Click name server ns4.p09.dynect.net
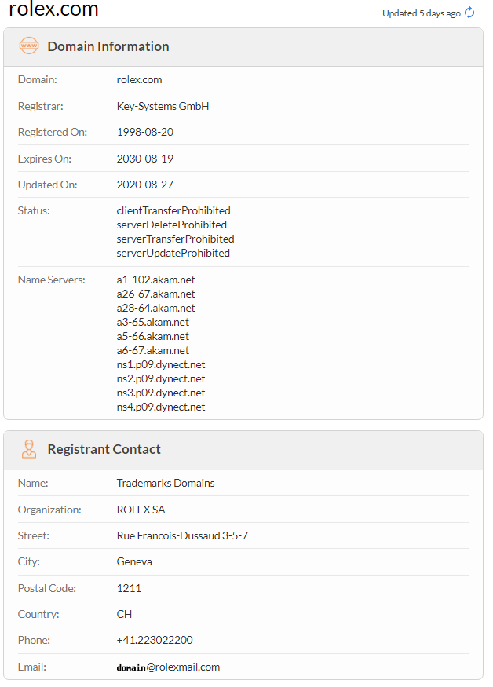The image size is (493, 687). [161, 407]
